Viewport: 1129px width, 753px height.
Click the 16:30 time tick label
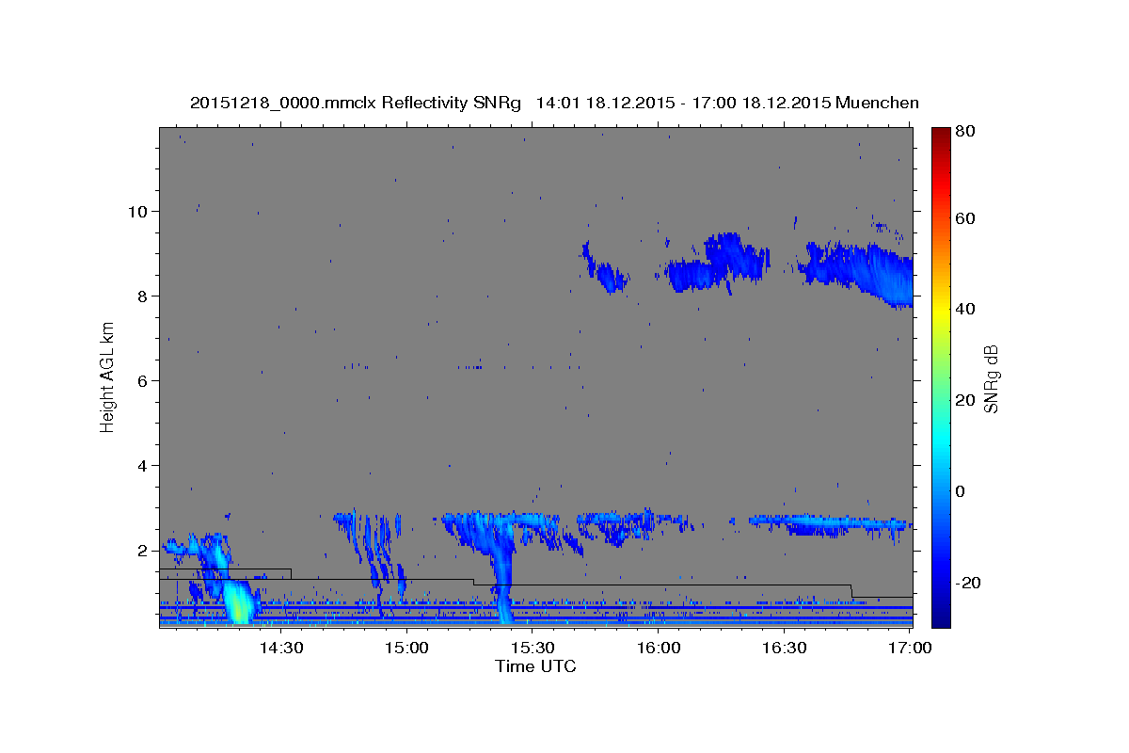[785, 648]
